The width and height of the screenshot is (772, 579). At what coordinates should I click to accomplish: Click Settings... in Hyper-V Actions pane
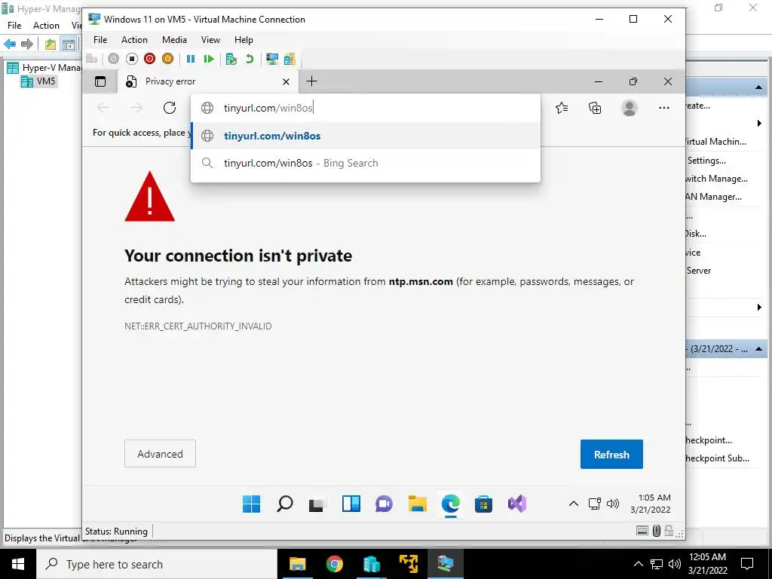706,161
